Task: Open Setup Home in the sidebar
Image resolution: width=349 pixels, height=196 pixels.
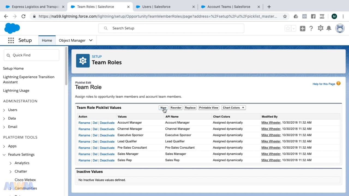Action: tap(13, 68)
